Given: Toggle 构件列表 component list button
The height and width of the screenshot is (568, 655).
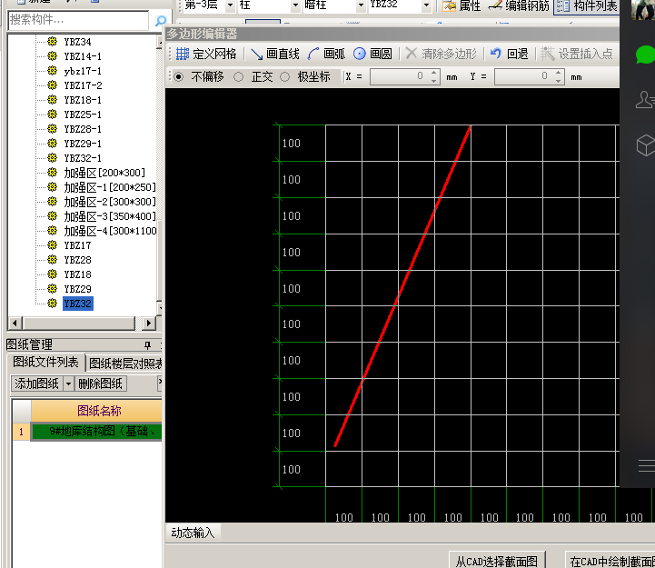Looking at the screenshot, I should 587,5.
